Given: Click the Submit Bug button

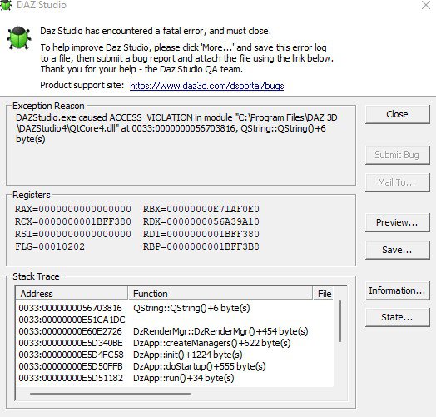Looking at the screenshot, I should [x=398, y=155].
